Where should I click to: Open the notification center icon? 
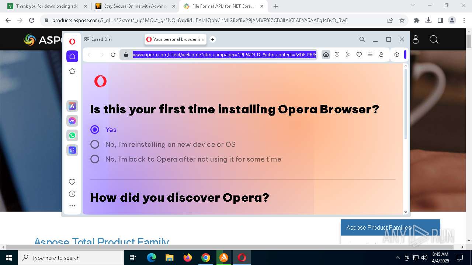[460, 258]
